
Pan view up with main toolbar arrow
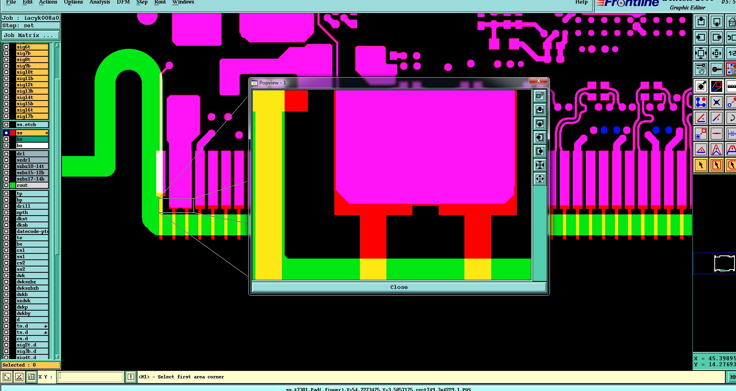click(x=701, y=22)
